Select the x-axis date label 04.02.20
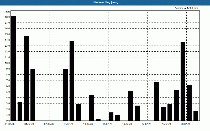This screenshot has height=131, width=210. coord(29,124)
